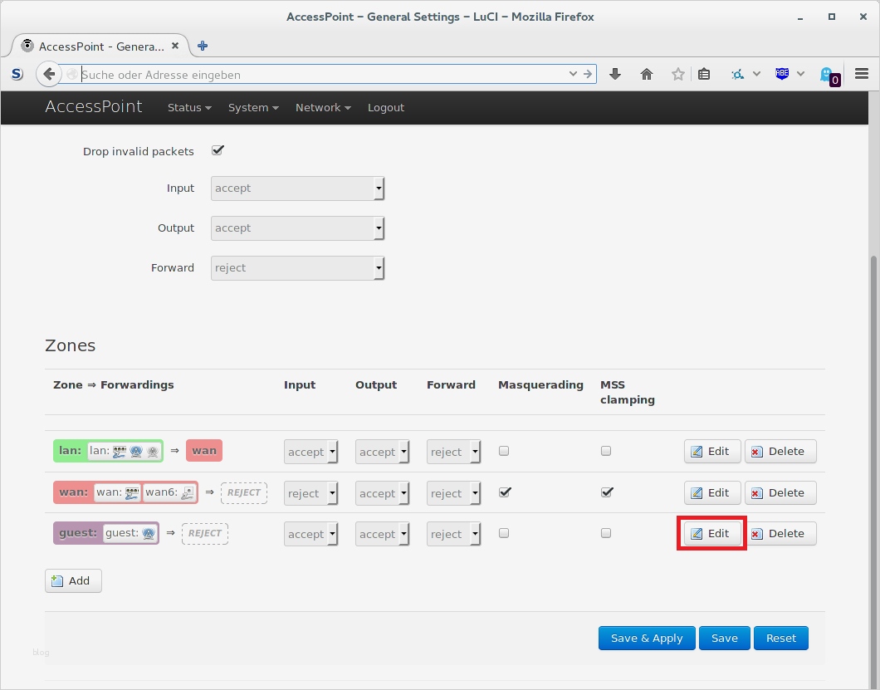Click the browser back arrow button
880x690 pixels.
49,74
